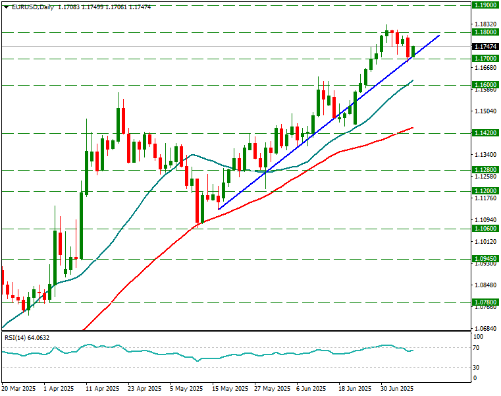The image size is (501, 396).
Task: Select the most recent green candlestick
Action: pos(413,52)
